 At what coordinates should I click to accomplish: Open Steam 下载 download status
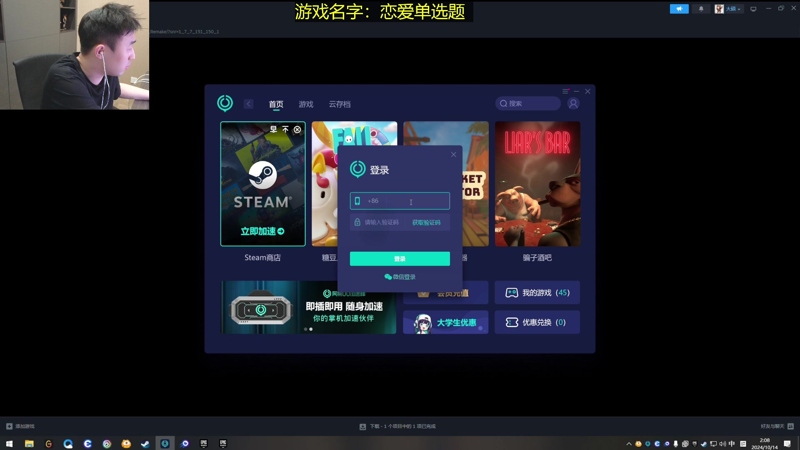point(397,426)
